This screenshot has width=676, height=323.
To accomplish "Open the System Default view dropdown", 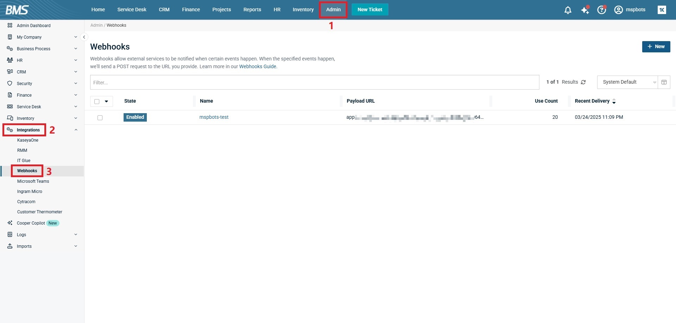I will pos(627,82).
